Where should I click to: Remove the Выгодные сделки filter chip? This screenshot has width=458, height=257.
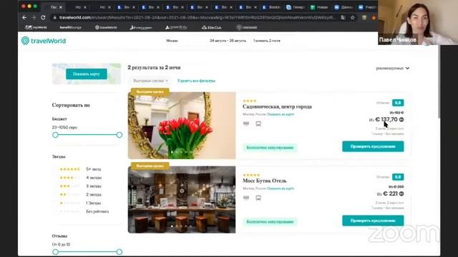[x=167, y=81]
